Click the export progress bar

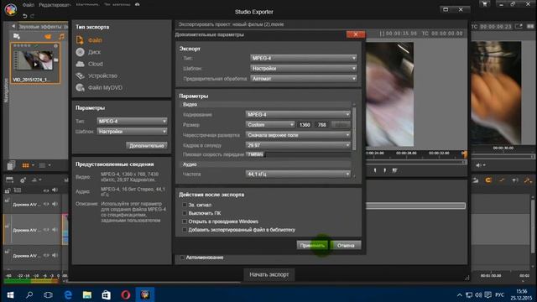pos(415,206)
